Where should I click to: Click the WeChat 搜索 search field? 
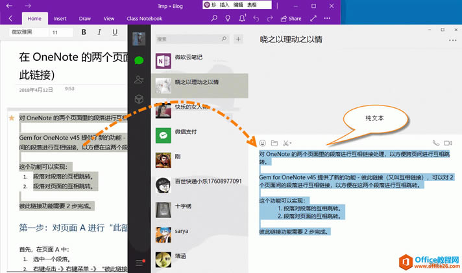coord(191,39)
